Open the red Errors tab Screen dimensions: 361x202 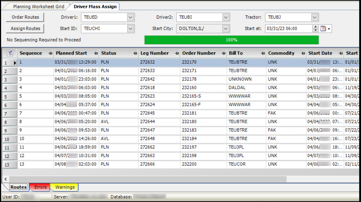click(41, 187)
